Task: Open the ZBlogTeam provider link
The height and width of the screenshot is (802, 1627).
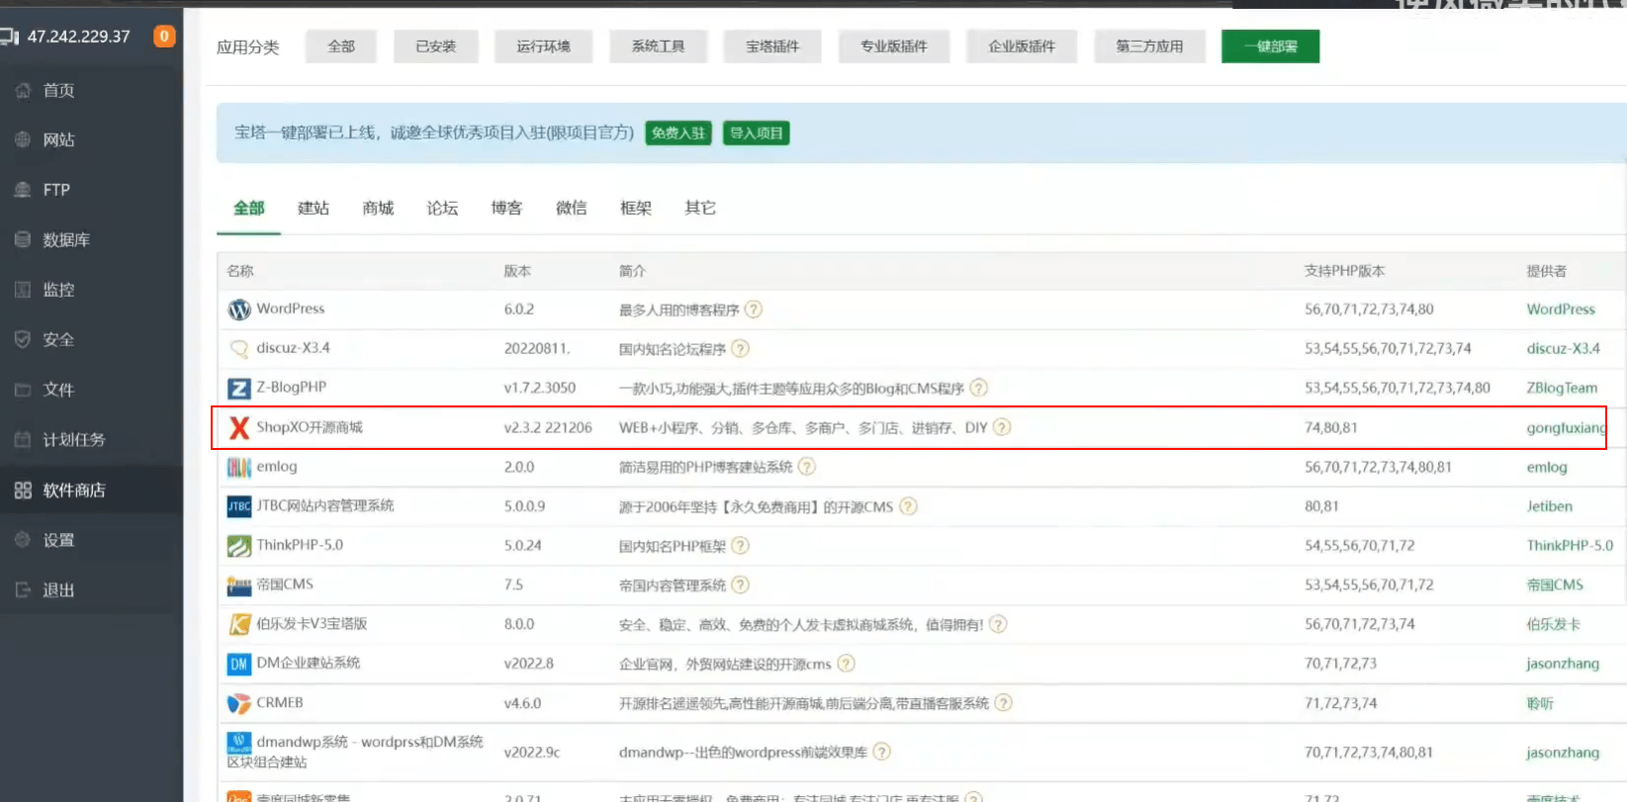Action: click(1562, 388)
